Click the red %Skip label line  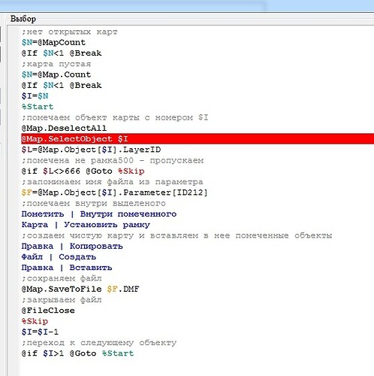35,321
